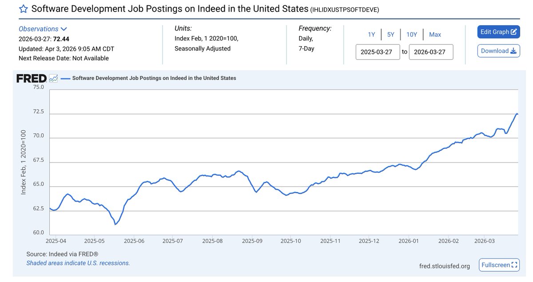Click the "Updated: Apr 3, 2026" text
Viewport: 533px width, 282px height.
[x=48, y=49]
